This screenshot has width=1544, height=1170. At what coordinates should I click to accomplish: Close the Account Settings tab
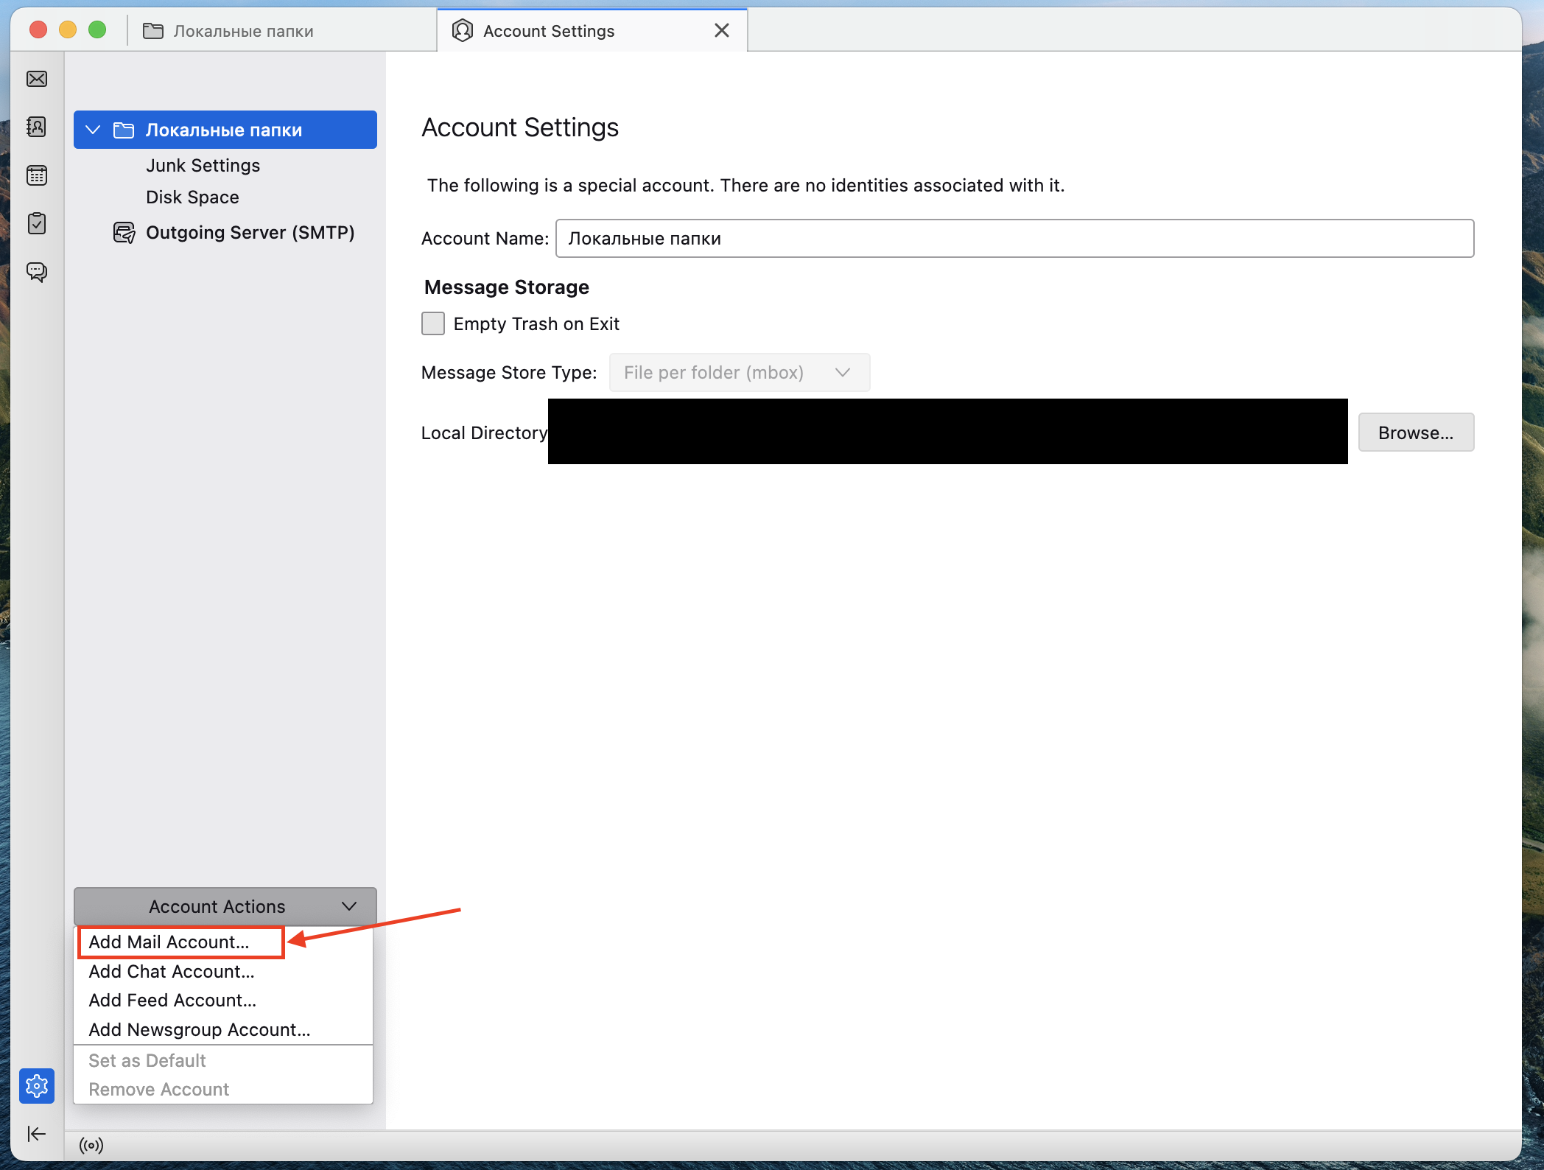pyautogui.click(x=722, y=30)
